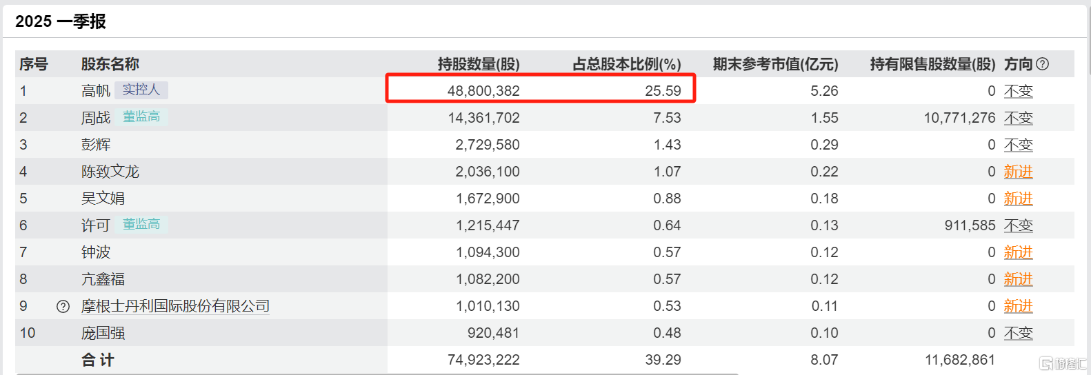Click the 实控人 tag next to 高帆
This screenshot has width=1091, height=375.
point(141,90)
